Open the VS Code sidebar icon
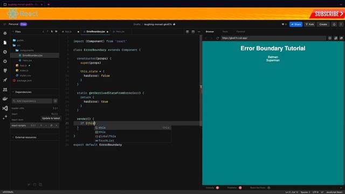The image size is (345, 194). point(5,108)
